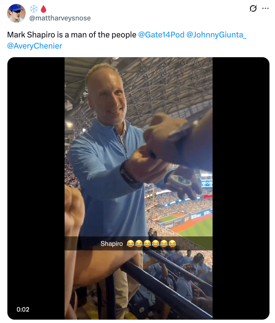Image resolution: width=275 pixels, height=323 pixels.
Task: Select the tweet text about Mark Shapiro
Action: (72, 35)
